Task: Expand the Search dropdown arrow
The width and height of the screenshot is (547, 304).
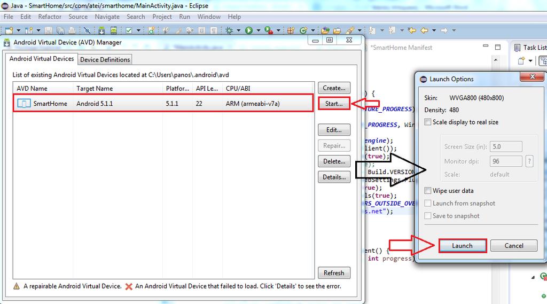Action: 360,30
